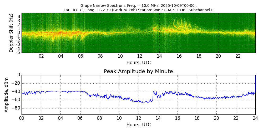Click the sharp amplitude jump near 13:30 UTC
This screenshot has width=263, height=131.
(153, 96)
